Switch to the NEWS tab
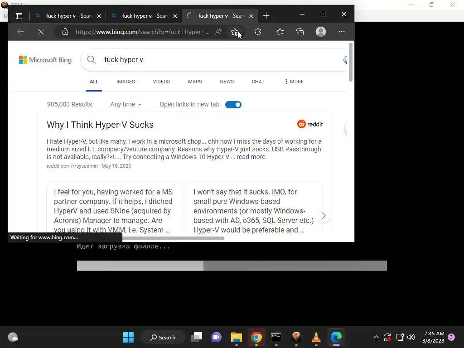This screenshot has width=464, height=348. coord(227,82)
